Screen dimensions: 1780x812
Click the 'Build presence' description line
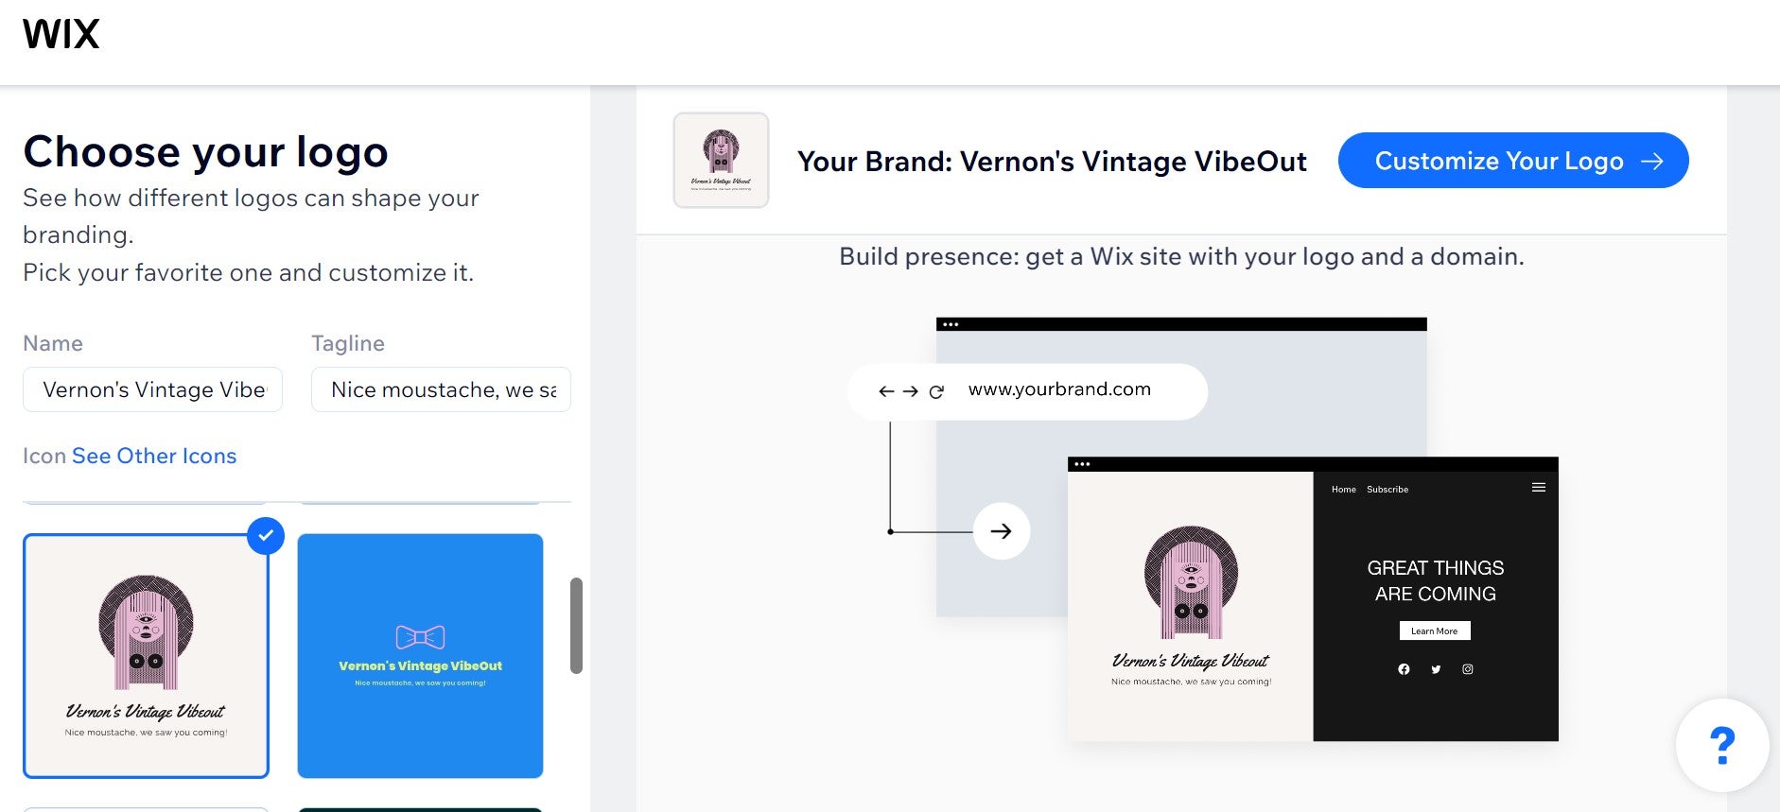pos(1181,257)
